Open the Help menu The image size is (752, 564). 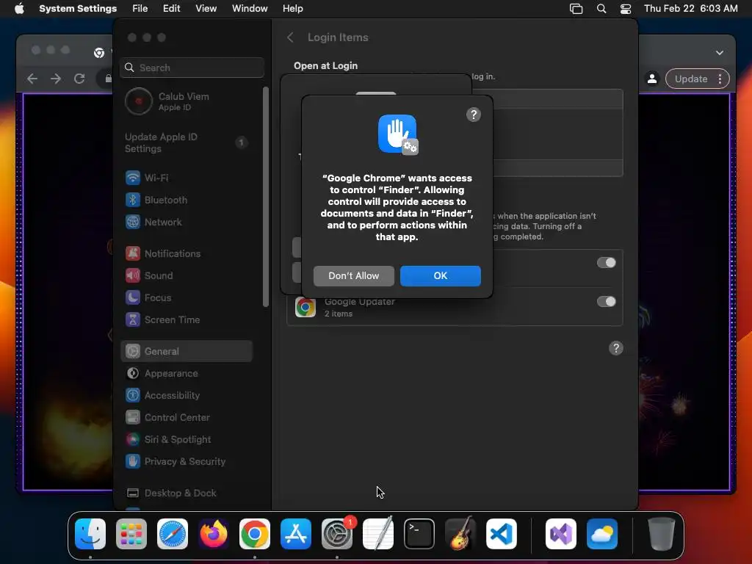tap(292, 9)
